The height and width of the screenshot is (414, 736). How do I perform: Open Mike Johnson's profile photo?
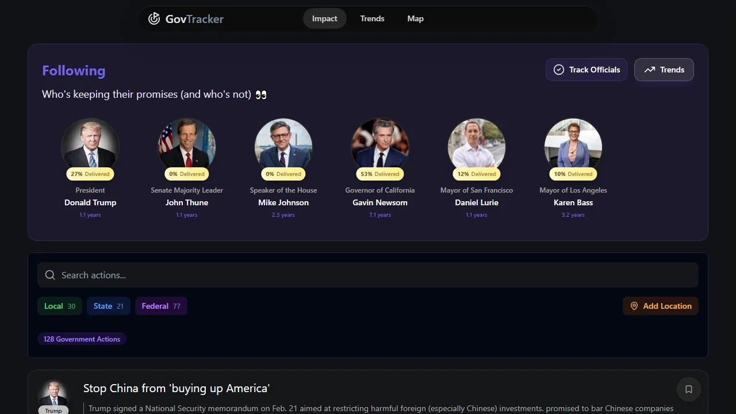(x=283, y=145)
